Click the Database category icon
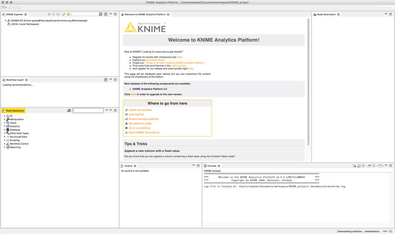This screenshot has height=234, width=395. (x=8, y=130)
